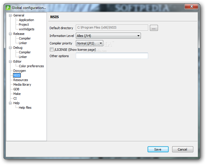Select wxWidgets in the tree
Image resolution: width=206 pixels, height=165 pixels.
[27, 29]
